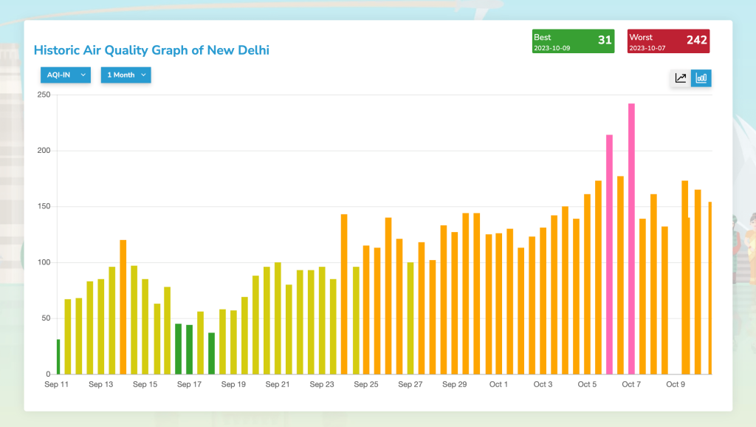Image resolution: width=756 pixels, height=427 pixels.
Task: Click the Oct 7 x-axis label
Action: [x=631, y=385]
